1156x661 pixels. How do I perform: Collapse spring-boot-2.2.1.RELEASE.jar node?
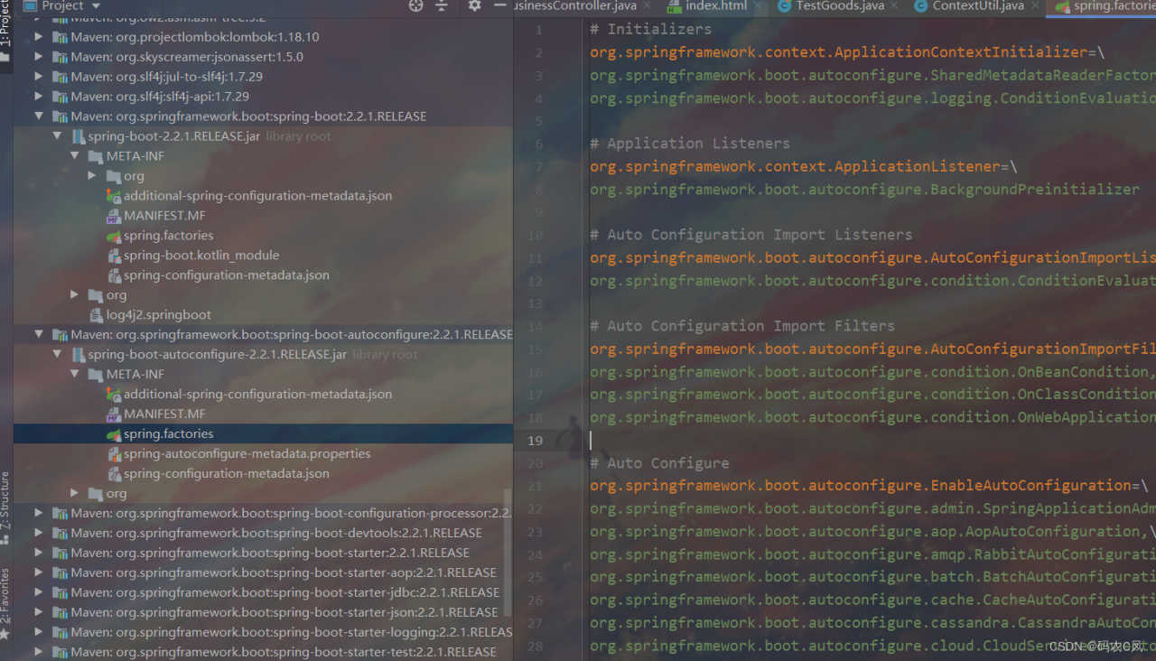click(x=57, y=136)
